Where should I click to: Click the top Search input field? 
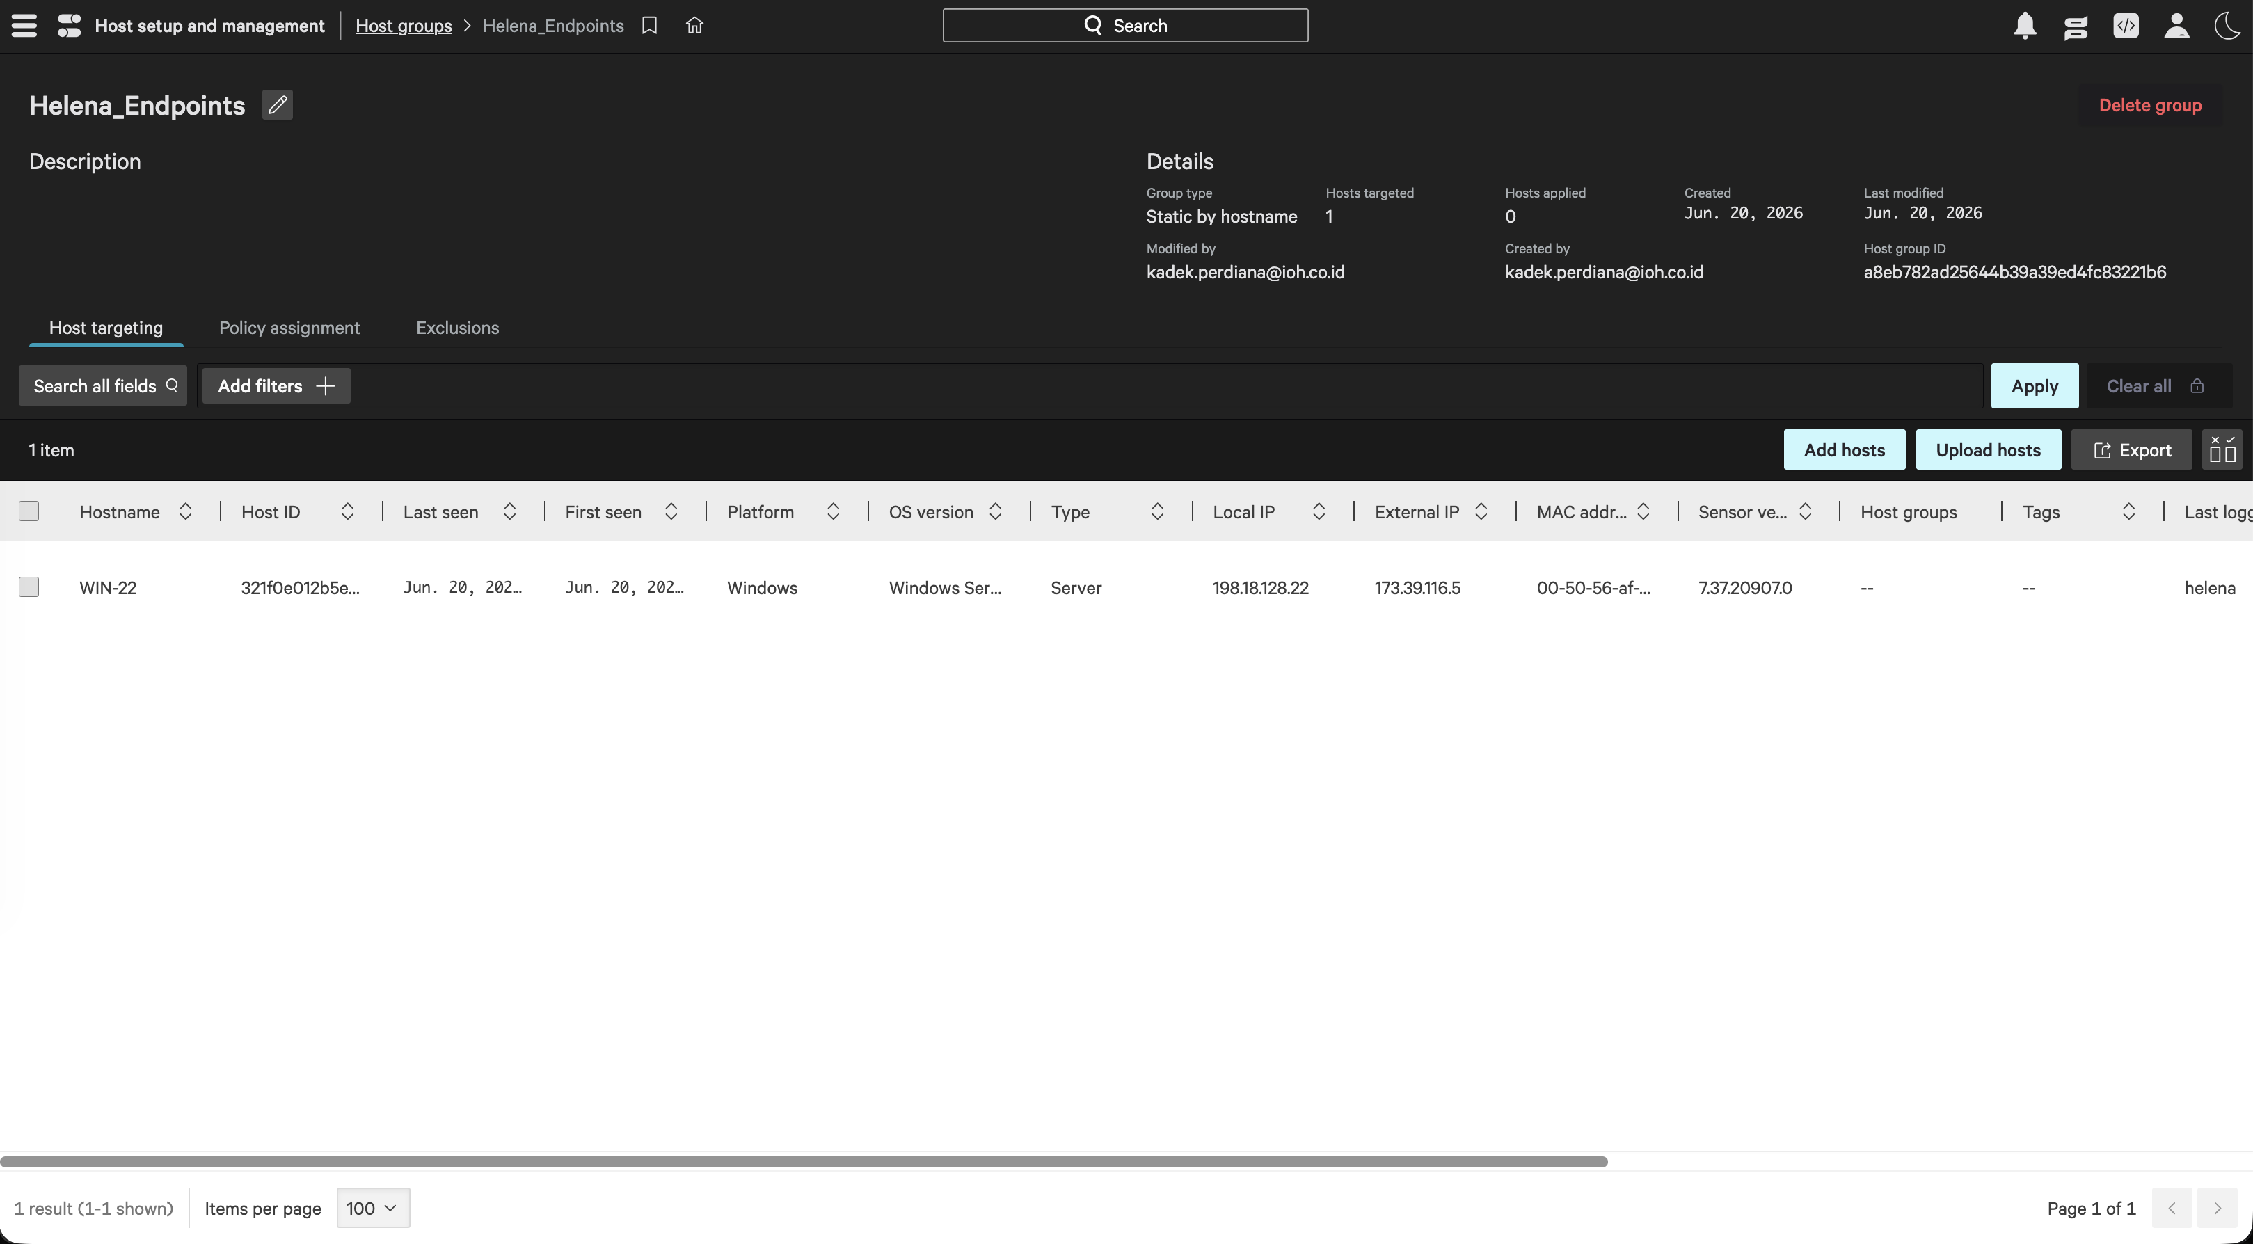point(1124,25)
